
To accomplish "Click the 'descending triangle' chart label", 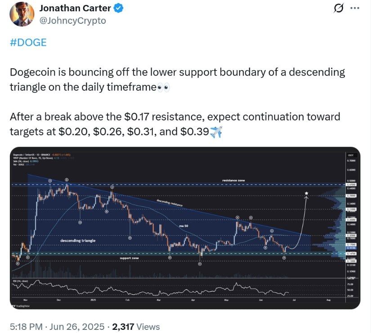I will 78,240.
